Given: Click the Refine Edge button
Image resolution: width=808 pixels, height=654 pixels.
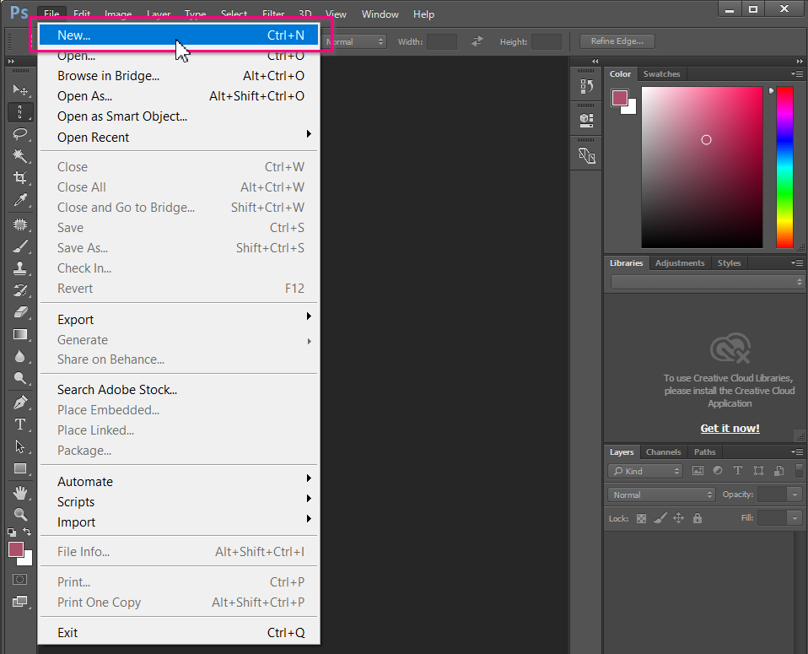Looking at the screenshot, I should [617, 41].
